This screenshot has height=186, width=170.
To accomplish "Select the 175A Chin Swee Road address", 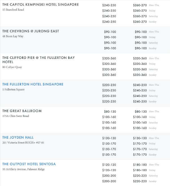I will (x=16, y=116).
